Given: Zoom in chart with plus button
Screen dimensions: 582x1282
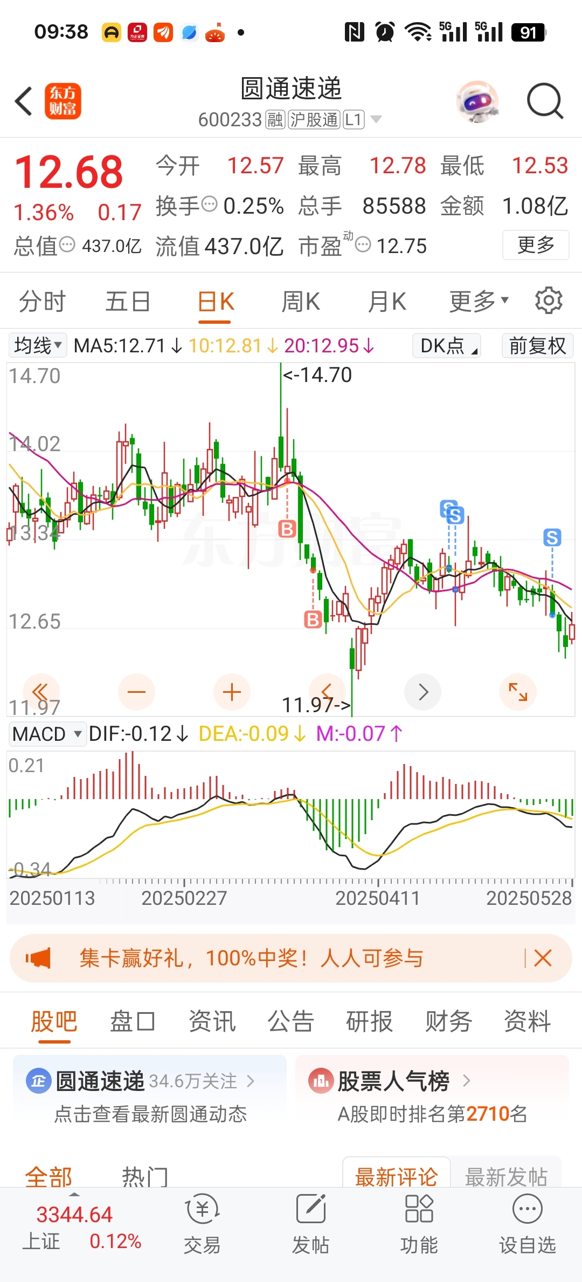Looking at the screenshot, I should 232,692.
